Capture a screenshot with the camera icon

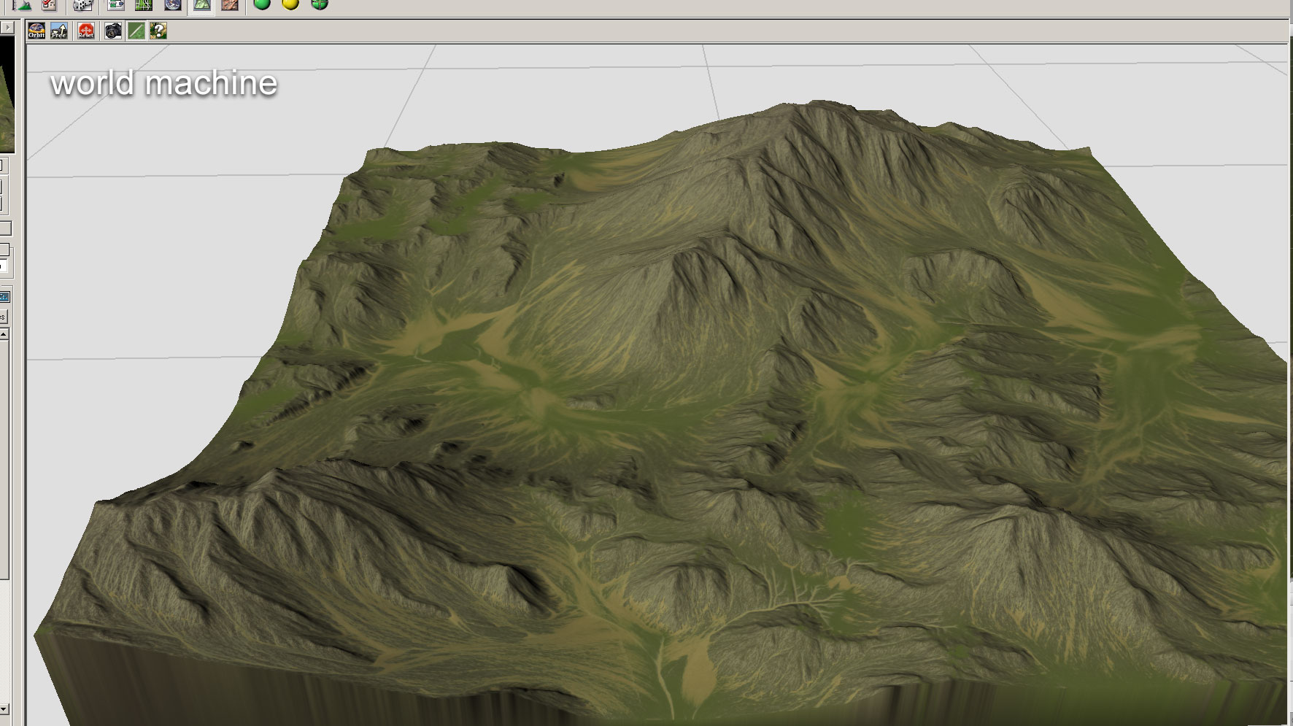pyautogui.click(x=112, y=31)
